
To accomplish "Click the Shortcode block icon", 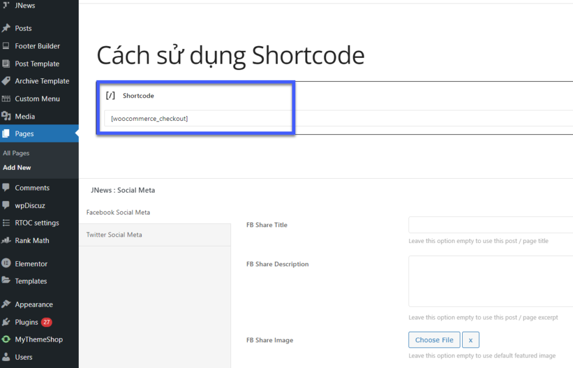I will tap(110, 95).
